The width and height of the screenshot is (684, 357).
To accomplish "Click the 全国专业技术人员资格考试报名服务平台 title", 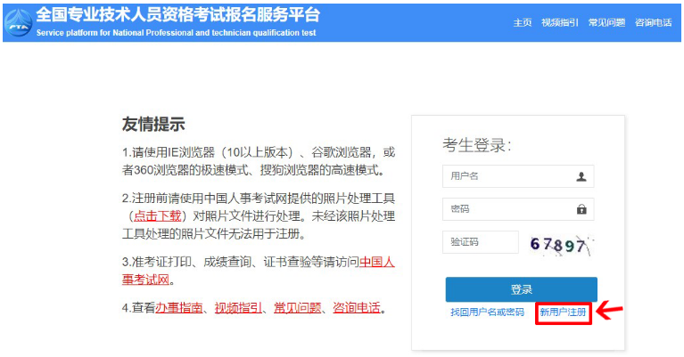I will 178,15.
